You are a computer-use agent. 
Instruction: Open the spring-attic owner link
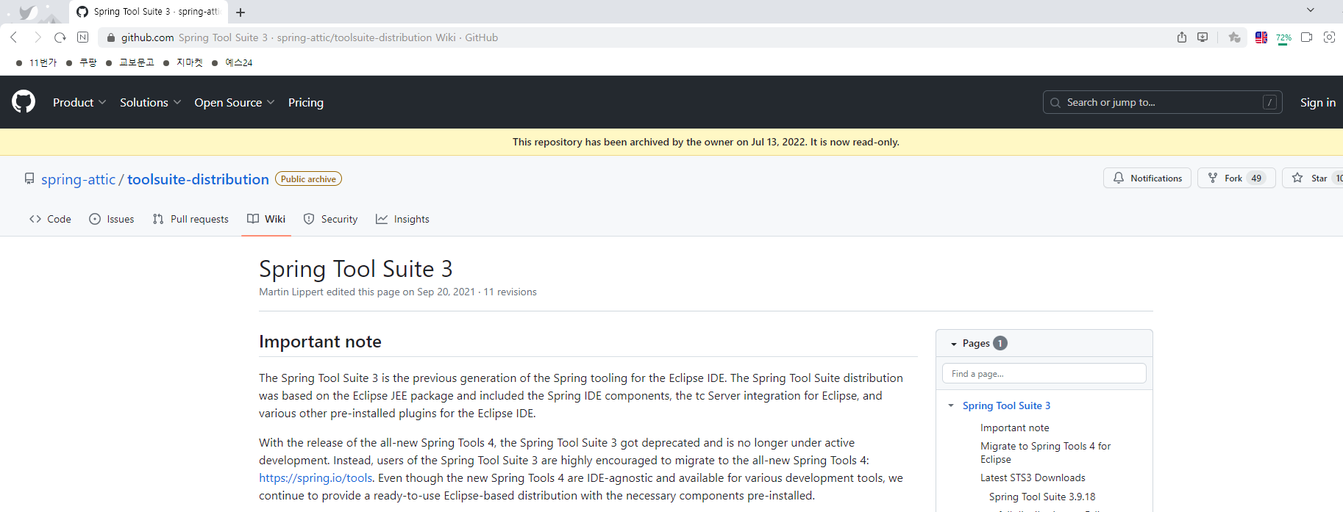(78, 179)
